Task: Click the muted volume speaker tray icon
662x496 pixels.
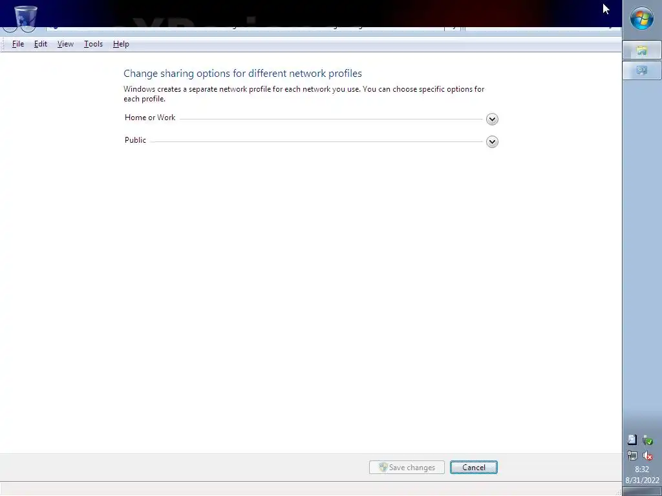Action: pos(648,455)
